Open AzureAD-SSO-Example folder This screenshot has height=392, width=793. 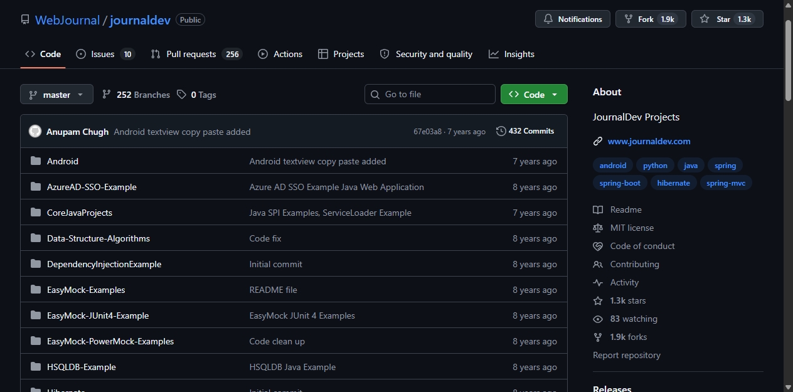92,187
